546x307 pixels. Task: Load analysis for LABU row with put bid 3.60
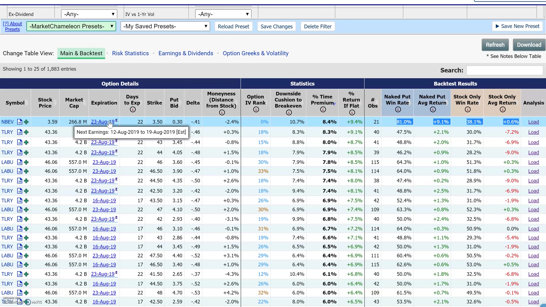(533, 162)
